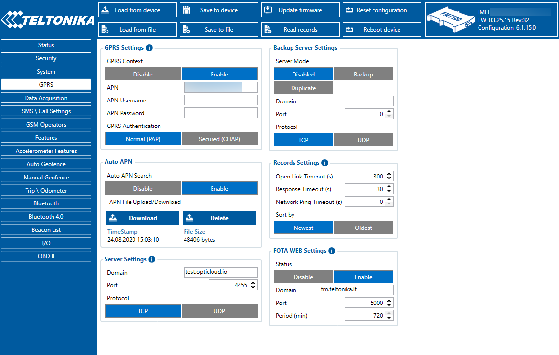The image size is (559, 355).
Task: Click the Save to file button
Action: tap(218, 29)
